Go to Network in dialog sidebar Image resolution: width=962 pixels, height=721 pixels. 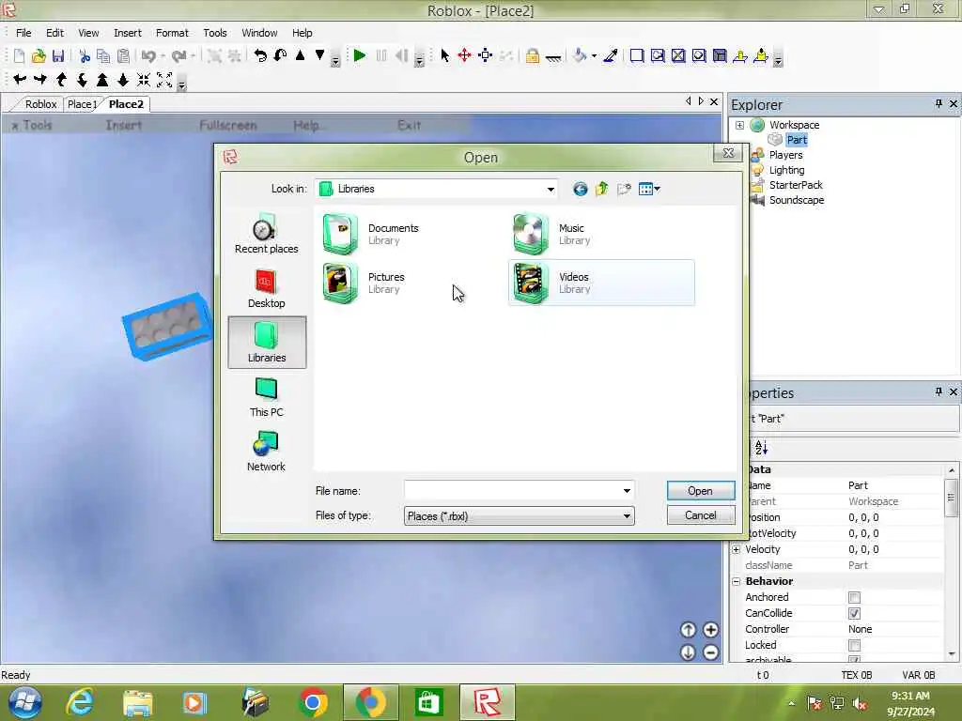point(266,452)
